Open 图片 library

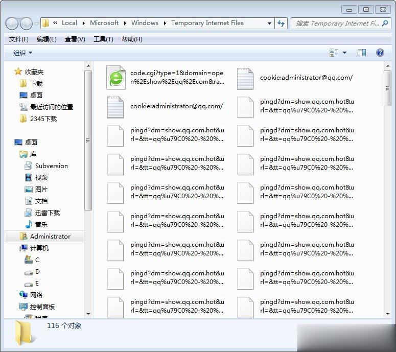pyautogui.click(x=36, y=190)
